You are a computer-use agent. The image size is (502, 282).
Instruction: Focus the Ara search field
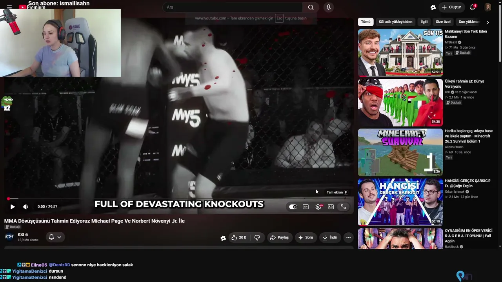tap(233, 7)
